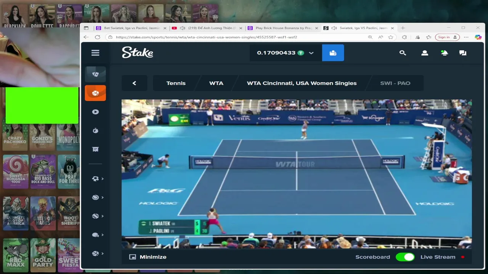Expand the tennis ball sidebar category
The width and height of the screenshot is (488, 274).
click(x=98, y=197)
